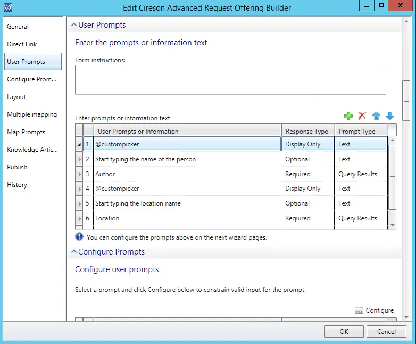416x344 pixels.
Task: Select 'Start typing the name of the person'
Action: pyautogui.click(x=187, y=159)
